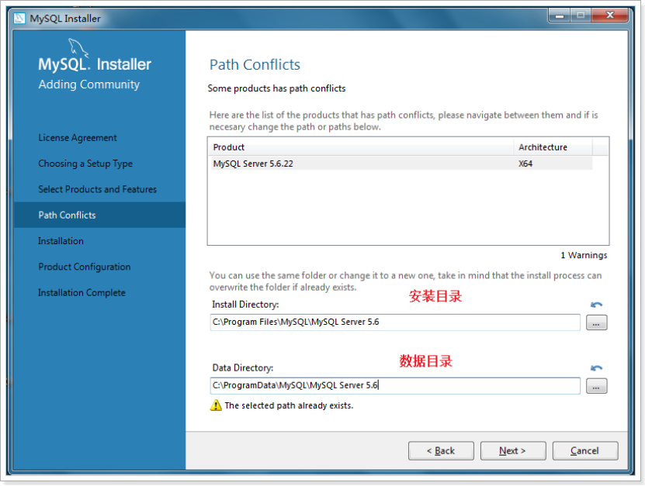Click the Product column header

(361, 147)
